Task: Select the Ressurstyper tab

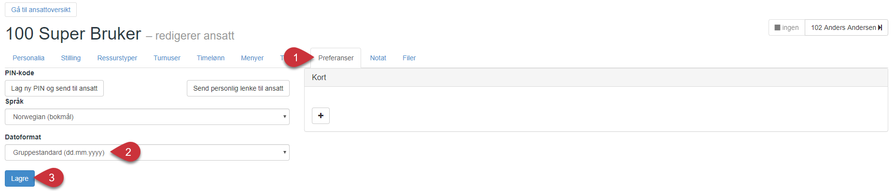Action: [x=117, y=58]
